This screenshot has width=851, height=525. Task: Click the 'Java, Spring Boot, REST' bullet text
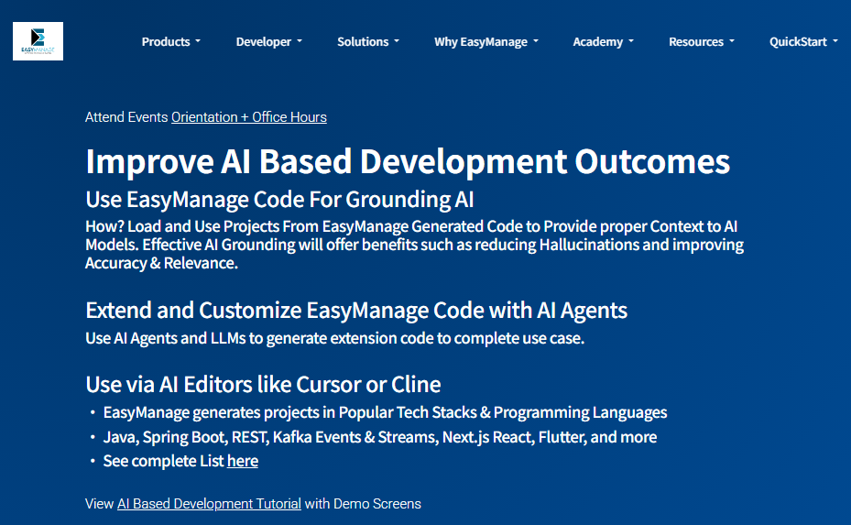[x=380, y=437]
